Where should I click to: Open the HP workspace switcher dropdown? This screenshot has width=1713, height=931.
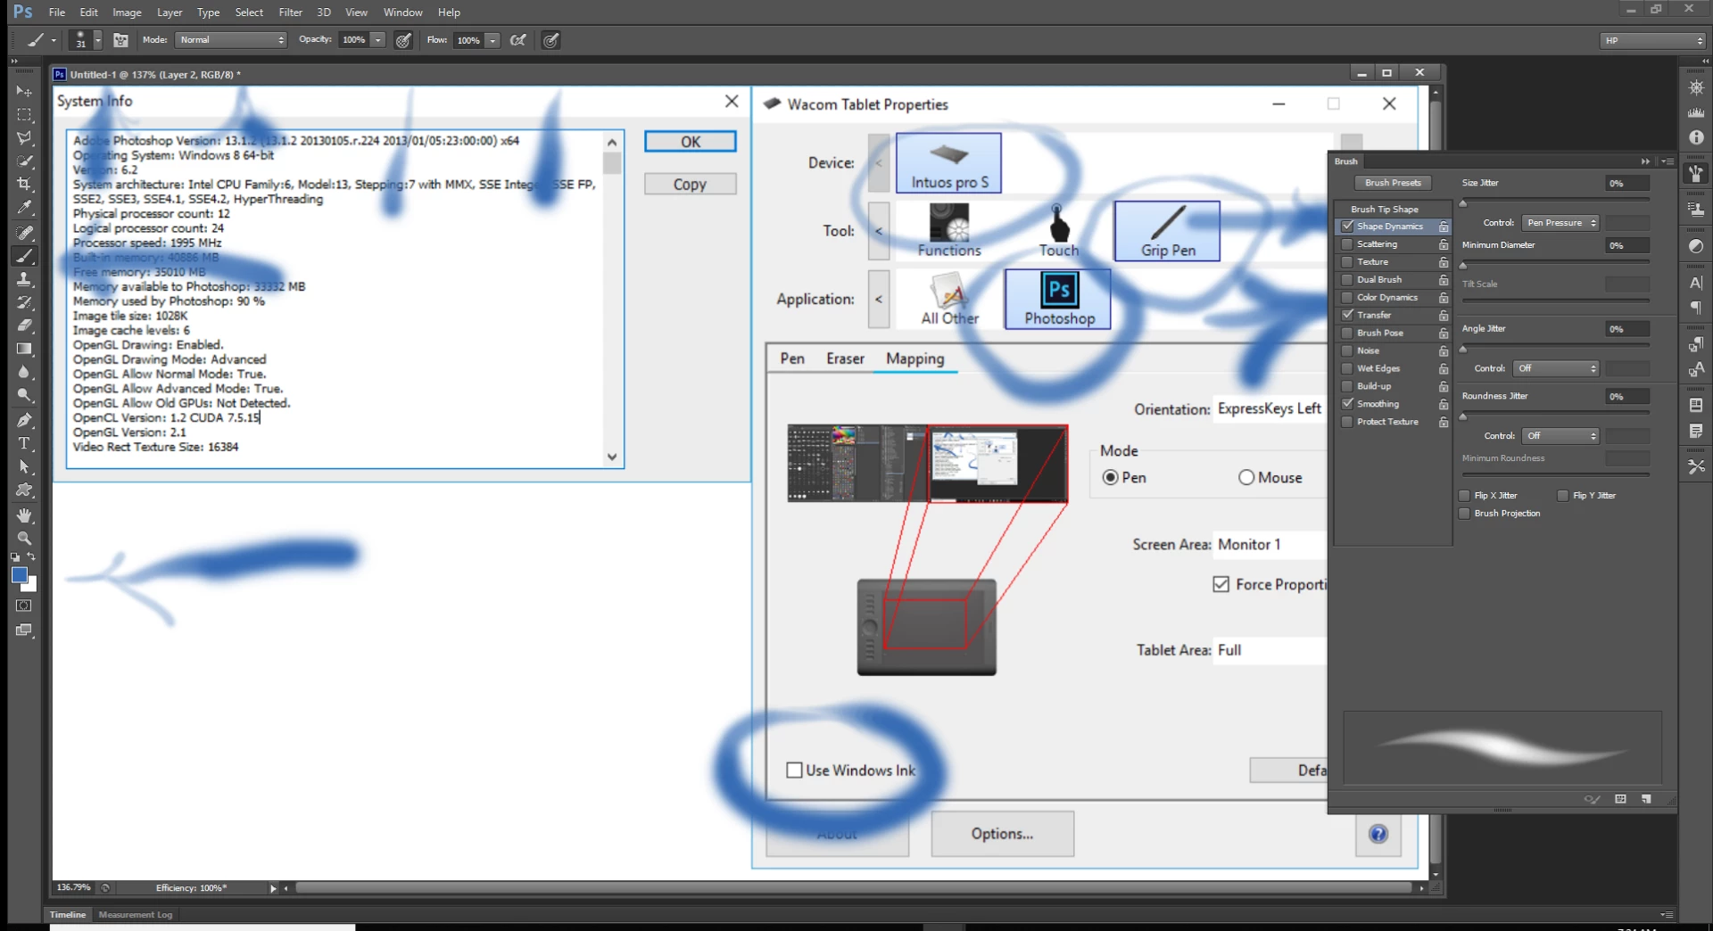pos(1652,40)
